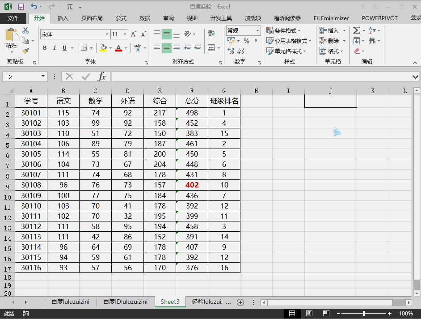Viewport: 421px width, 319px height.
Task: Toggle Underline formatting
Action: [x=64, y=48]
